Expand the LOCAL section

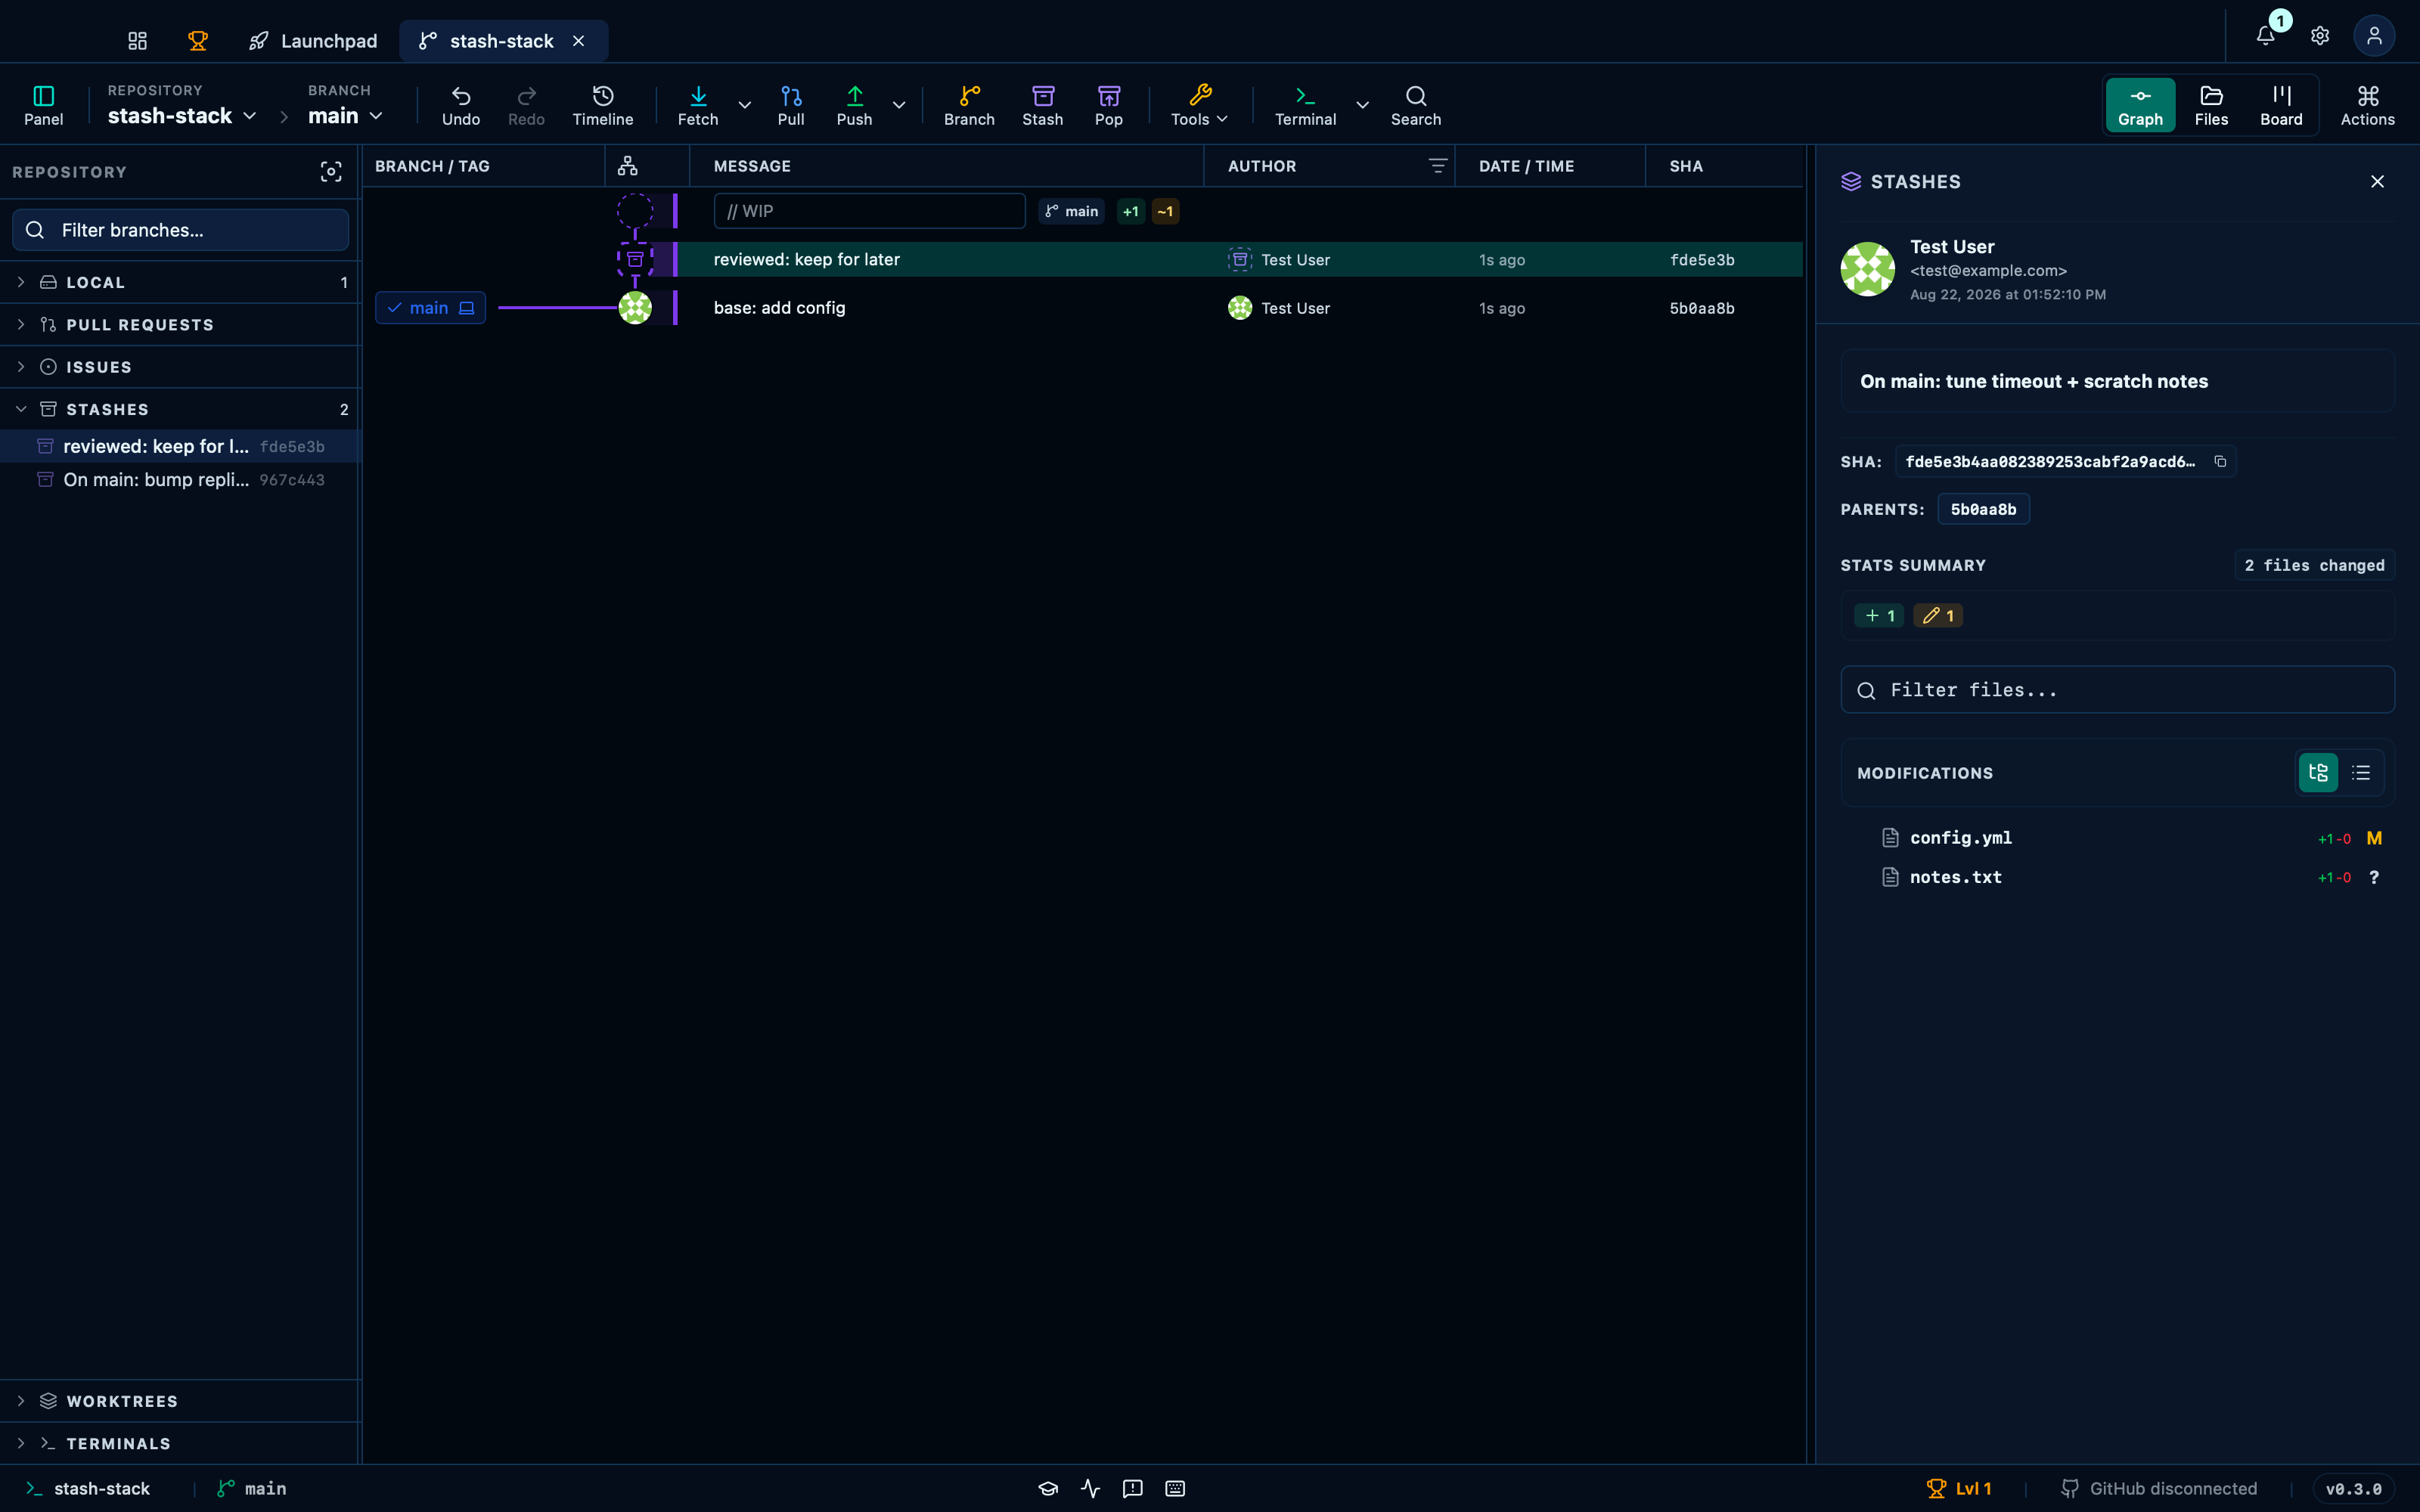(180, 282)
